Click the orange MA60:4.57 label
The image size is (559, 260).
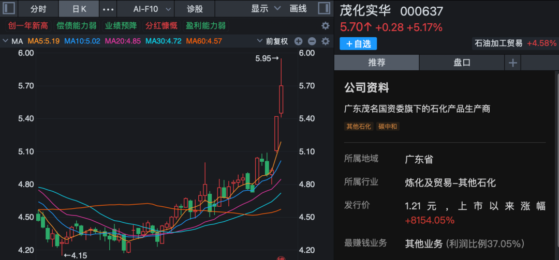click(204, 41)
